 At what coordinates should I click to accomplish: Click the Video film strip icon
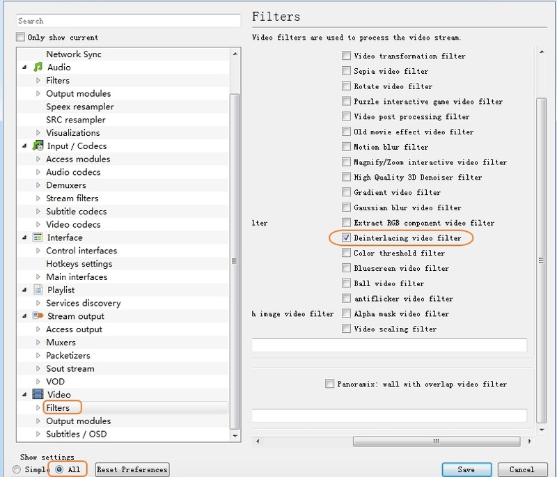click(38, 395)
